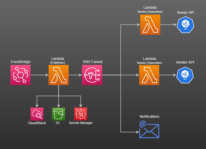
Task: Click the lower "Vendor (Subscriber)" label
Action: pos(150,63)
